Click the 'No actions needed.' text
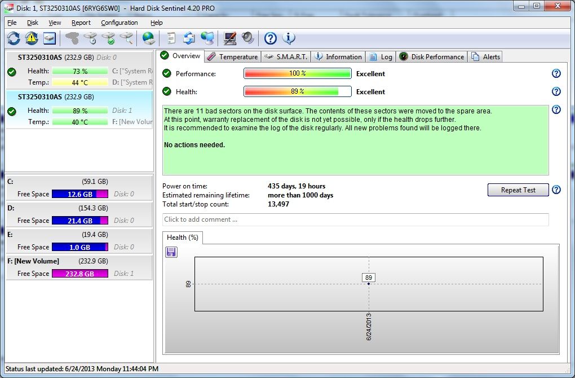Viewport: 575px width, 378px height. click(x=194, y=145)
